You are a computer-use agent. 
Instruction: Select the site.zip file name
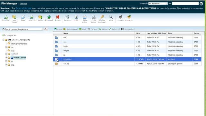pyautogui.click(x=66, y=64)
